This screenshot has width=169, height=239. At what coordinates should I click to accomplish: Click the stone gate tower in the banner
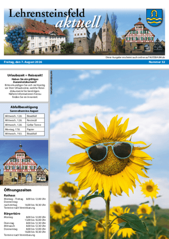click(x=81, y=39)
